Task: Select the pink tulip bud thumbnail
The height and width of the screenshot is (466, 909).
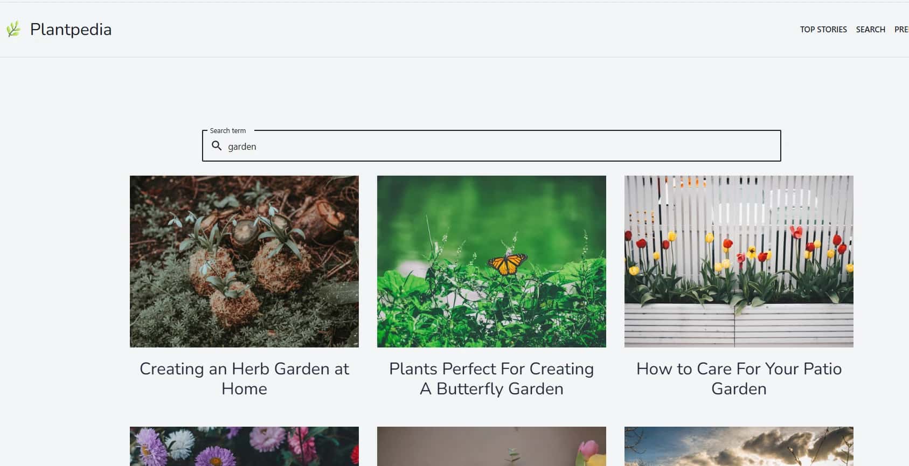Action: [491, 446]
